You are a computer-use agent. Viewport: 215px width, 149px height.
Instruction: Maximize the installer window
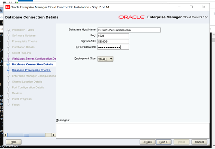(191, 7)
